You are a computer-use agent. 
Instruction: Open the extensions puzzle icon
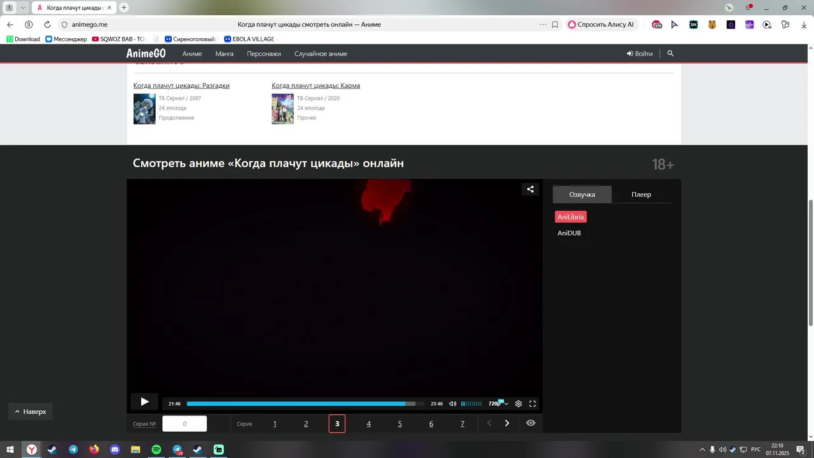786,25
